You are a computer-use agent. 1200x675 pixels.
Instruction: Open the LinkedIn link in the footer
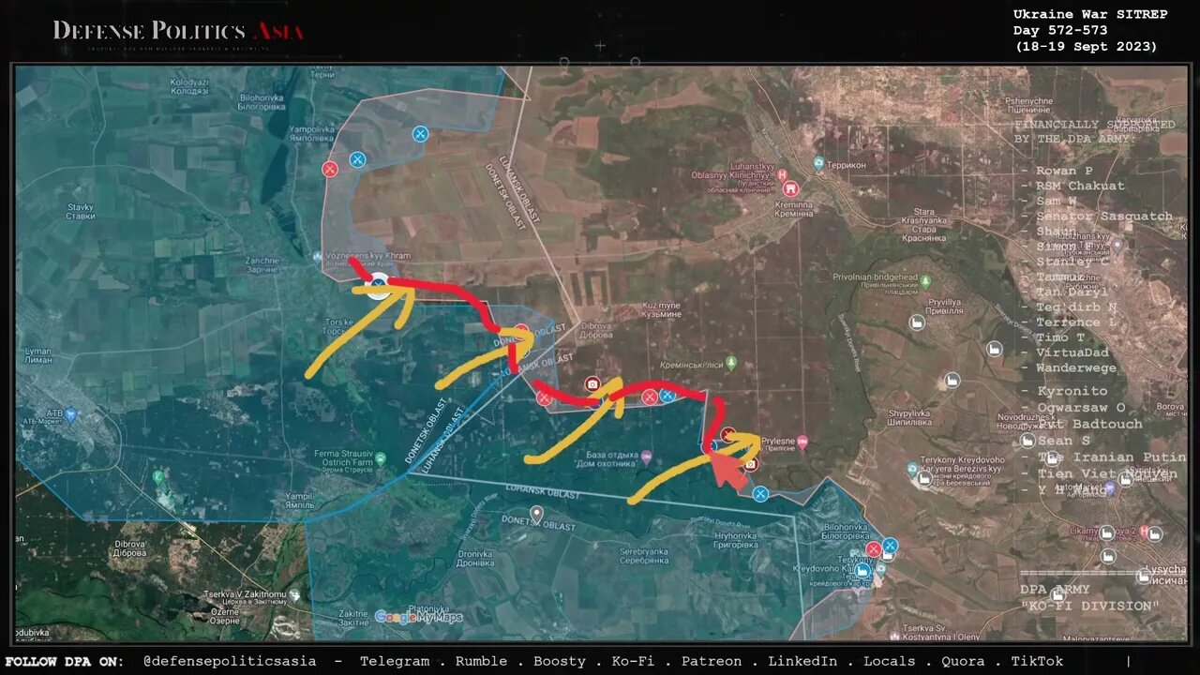point(802,661)
